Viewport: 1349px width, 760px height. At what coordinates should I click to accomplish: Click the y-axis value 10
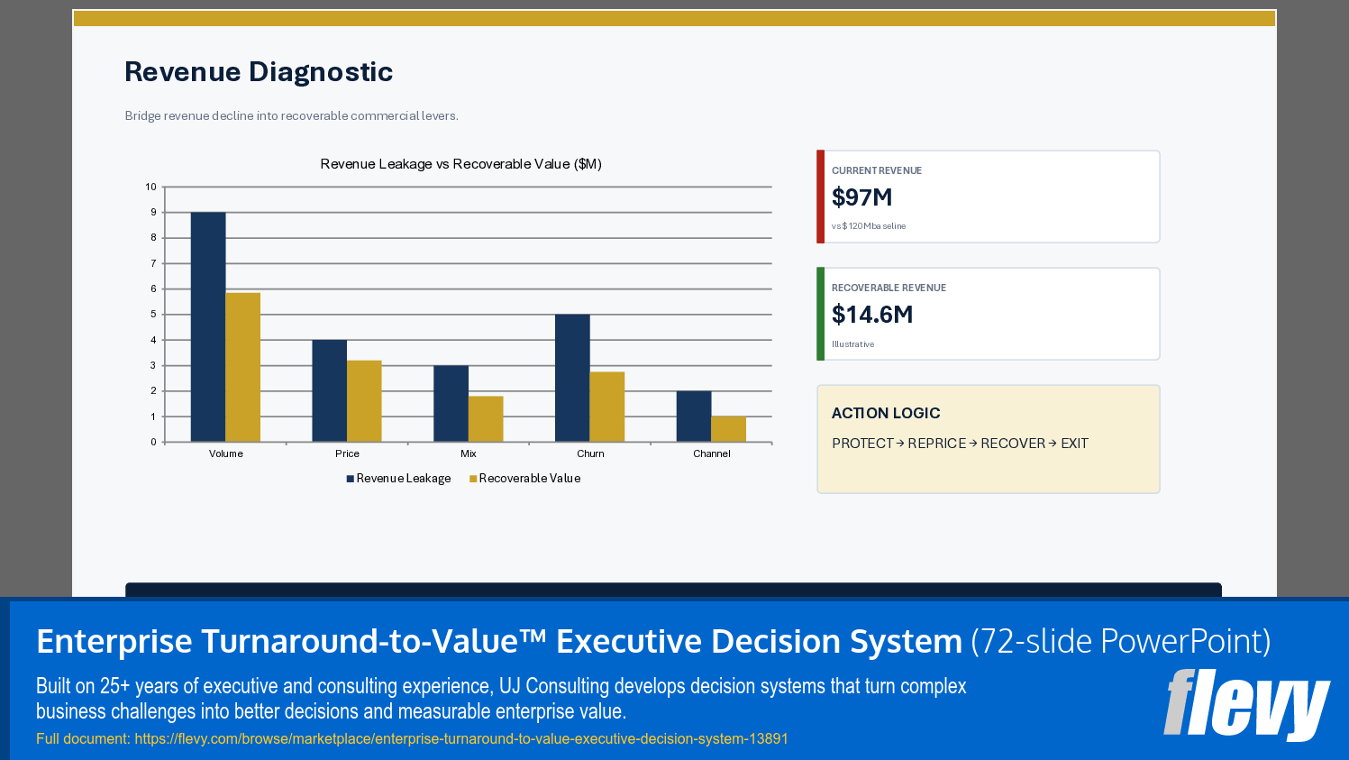pos(150,187)
